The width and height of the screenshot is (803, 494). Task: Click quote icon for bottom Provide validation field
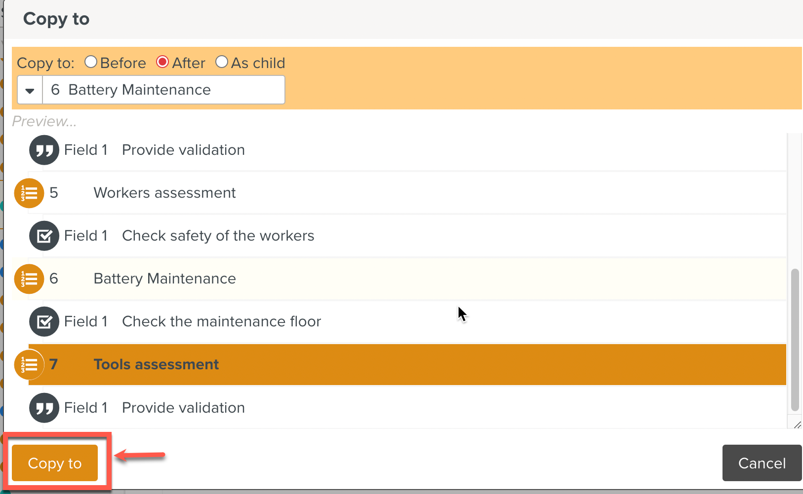[44, 408]
